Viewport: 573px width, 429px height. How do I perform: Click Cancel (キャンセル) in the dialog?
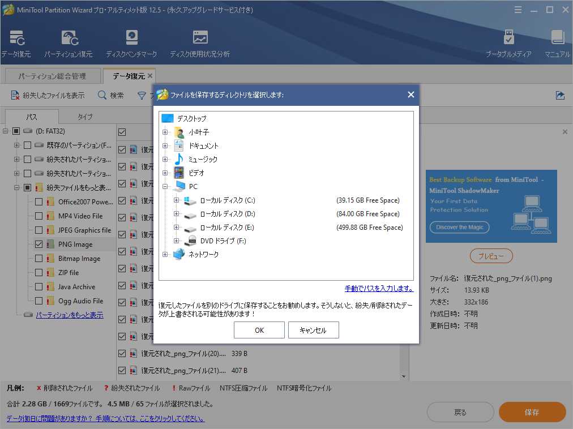(x=313, y=330)
